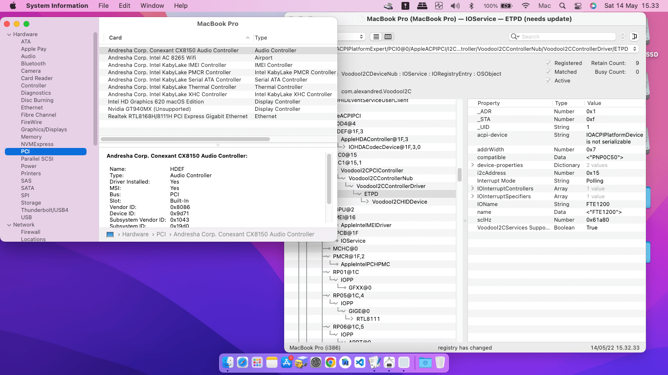
Task: Switch IORegistryExplorer to column view
Action: point(388,37)
